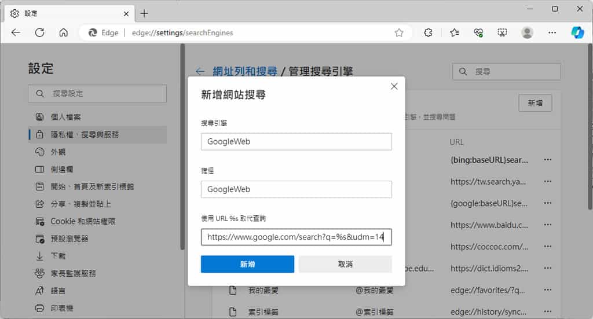Image resolution: width=593 pixels, height=319 pixels.
Task: Open 下載 settings section
Action: coord(97,256)
